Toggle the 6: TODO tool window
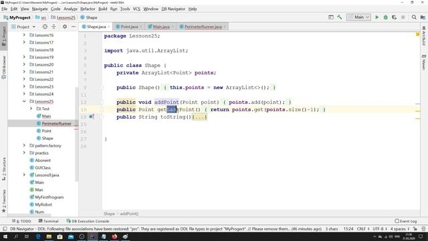This screenshot has height=241, width=428. (x=21, y=221)
